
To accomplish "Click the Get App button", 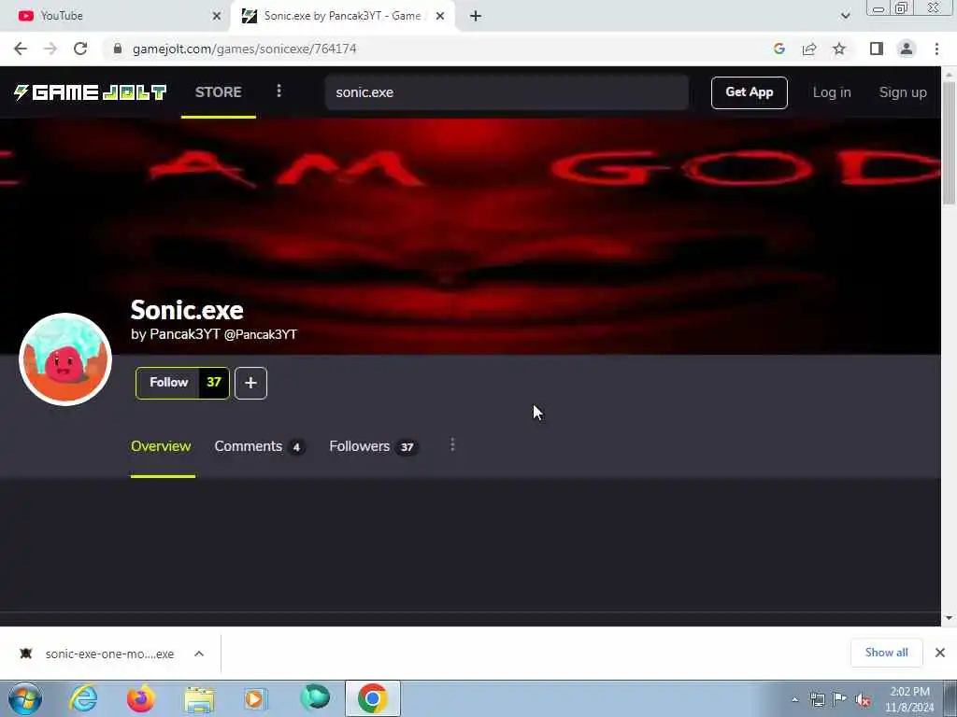I will [749, 92].
